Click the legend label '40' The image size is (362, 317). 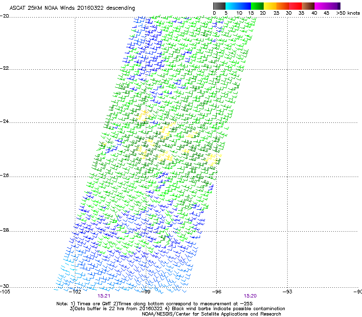[x=314, y=13]
